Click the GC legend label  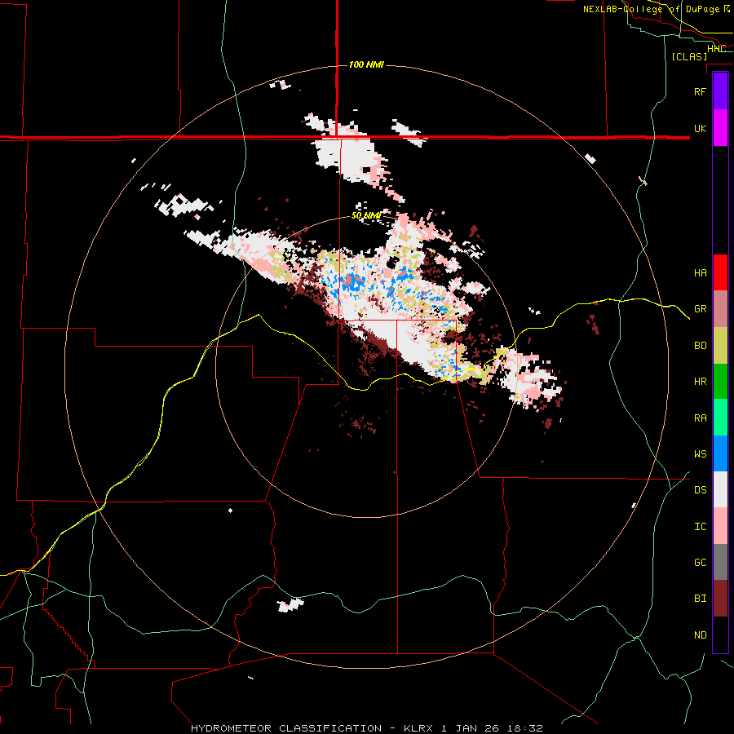[700, 562]
